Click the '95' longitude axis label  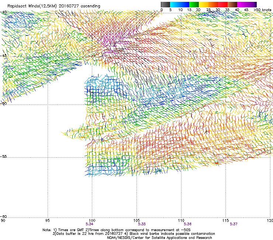pos(47,220)
